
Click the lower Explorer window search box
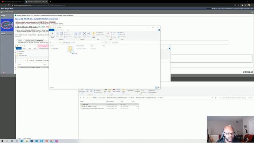click(237, 98)
